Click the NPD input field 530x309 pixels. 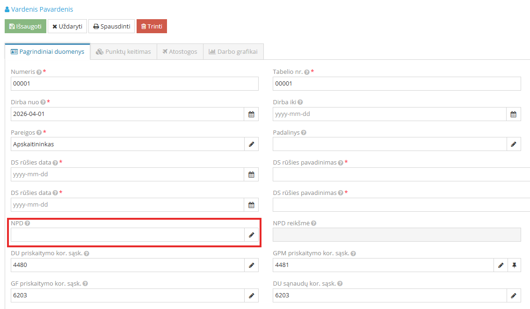[x=127, y=235]
